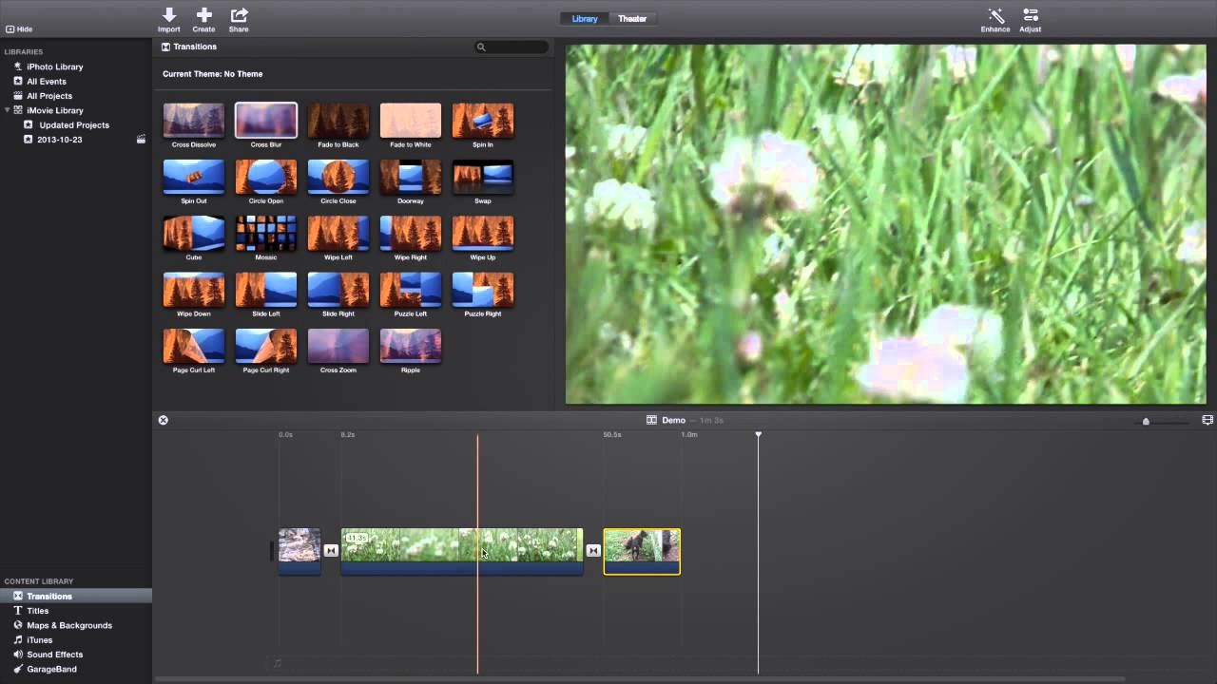This screenshot has width=1217, height=684.
Task: Hide the sidebar using Hide button
Action: [x=19, y=29]
